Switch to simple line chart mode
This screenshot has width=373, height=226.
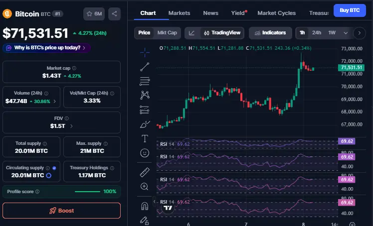[191, 33]
